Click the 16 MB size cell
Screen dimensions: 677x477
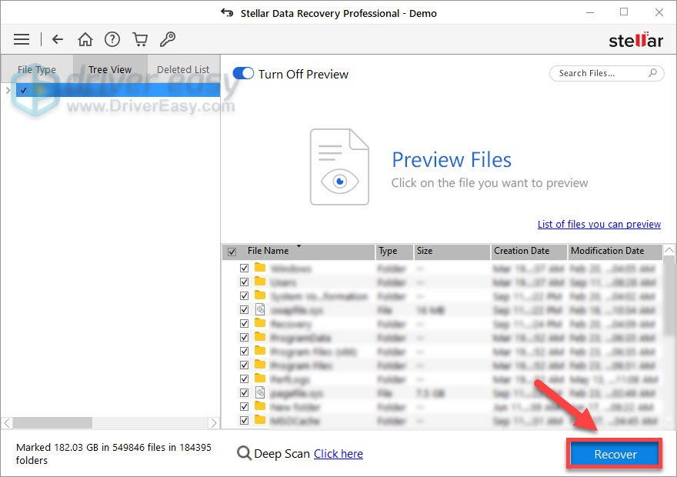[x=430, y=310]
